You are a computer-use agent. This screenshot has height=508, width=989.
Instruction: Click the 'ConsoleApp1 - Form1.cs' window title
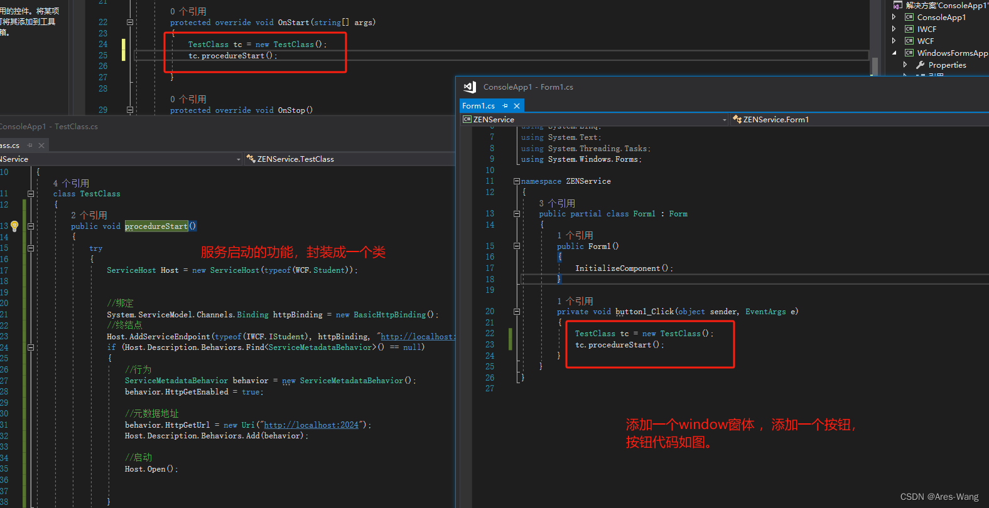(x=528, y=87)
